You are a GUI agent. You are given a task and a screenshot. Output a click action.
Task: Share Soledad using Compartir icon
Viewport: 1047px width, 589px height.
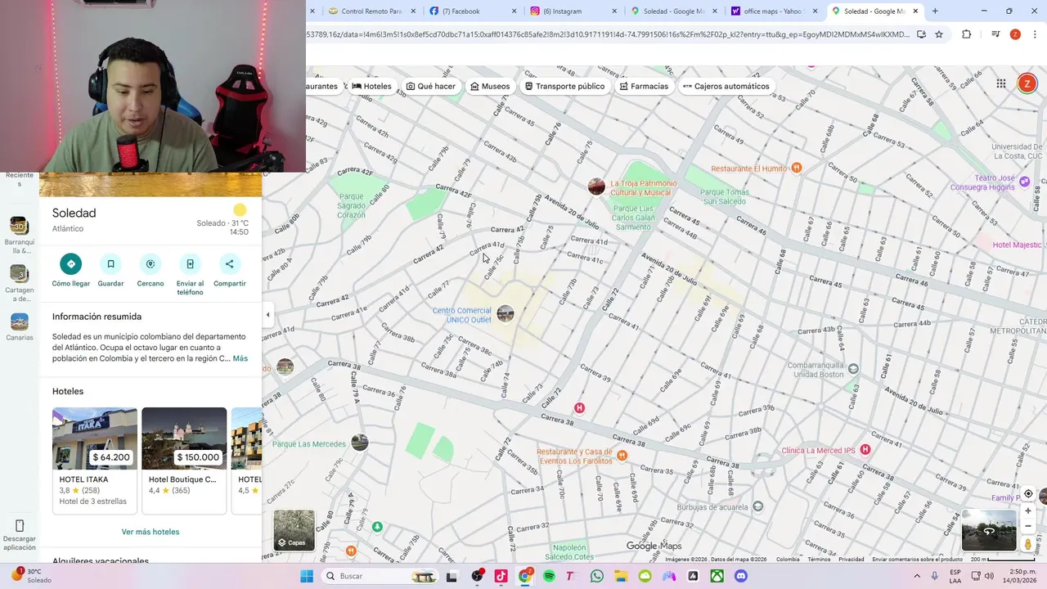229,264
